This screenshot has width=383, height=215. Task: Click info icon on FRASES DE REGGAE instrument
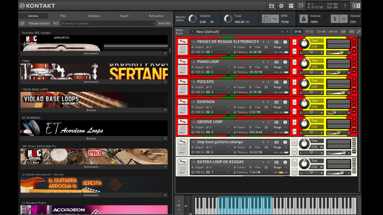point(285,42)
